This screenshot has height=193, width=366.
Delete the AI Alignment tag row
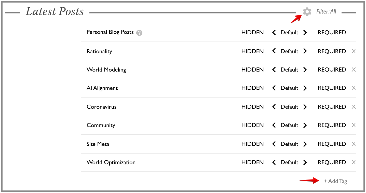354,88
